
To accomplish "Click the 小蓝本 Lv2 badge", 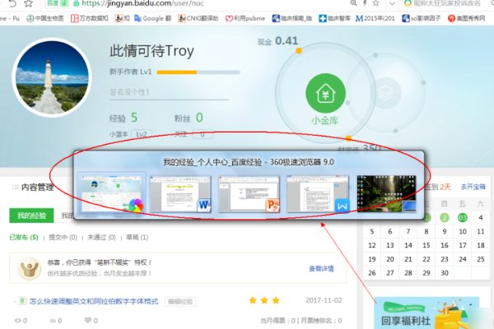I will pos(141,134).
